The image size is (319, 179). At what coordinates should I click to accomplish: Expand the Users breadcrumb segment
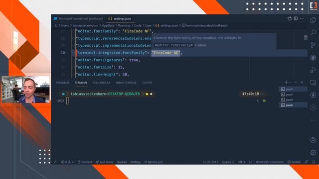[65, 25]
